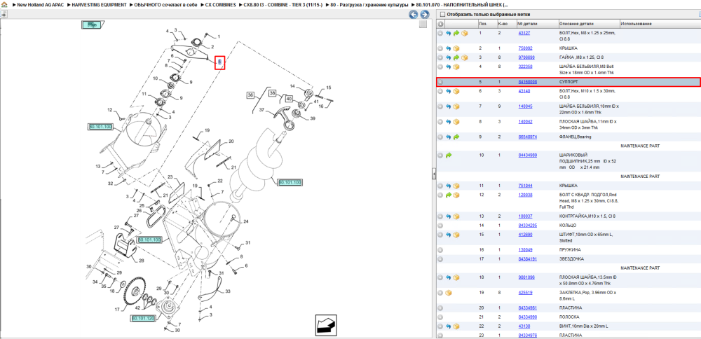
Task: Toggle selection circle for row 20 ПЛАСТИНА
Action: [440, 308]
